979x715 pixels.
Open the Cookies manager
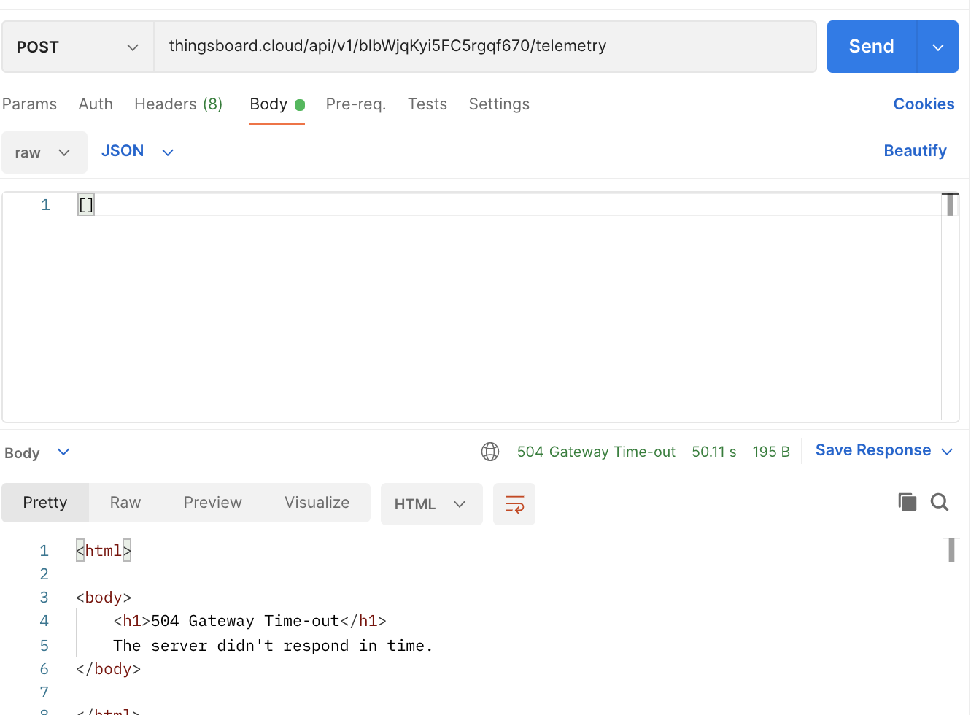tap(924, 104)
